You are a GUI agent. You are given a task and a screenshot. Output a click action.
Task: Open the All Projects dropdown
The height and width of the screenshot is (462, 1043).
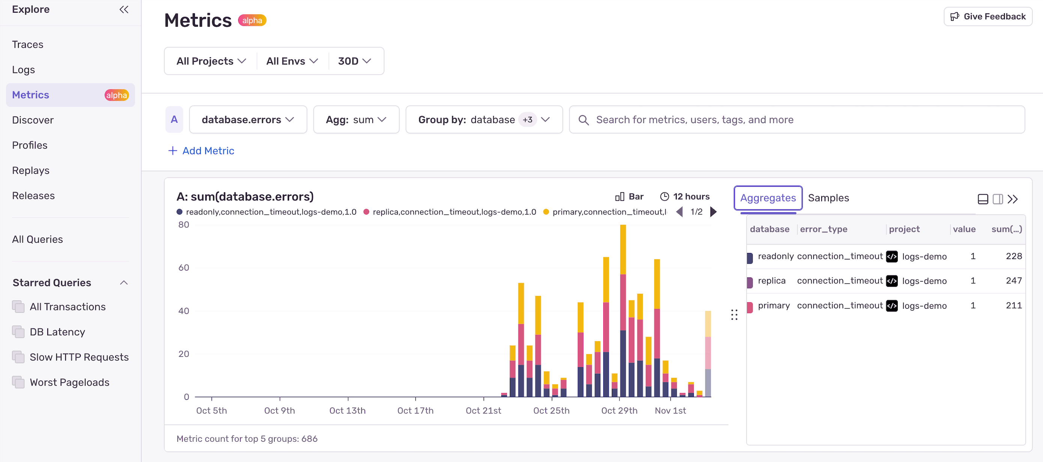point(210,61)
